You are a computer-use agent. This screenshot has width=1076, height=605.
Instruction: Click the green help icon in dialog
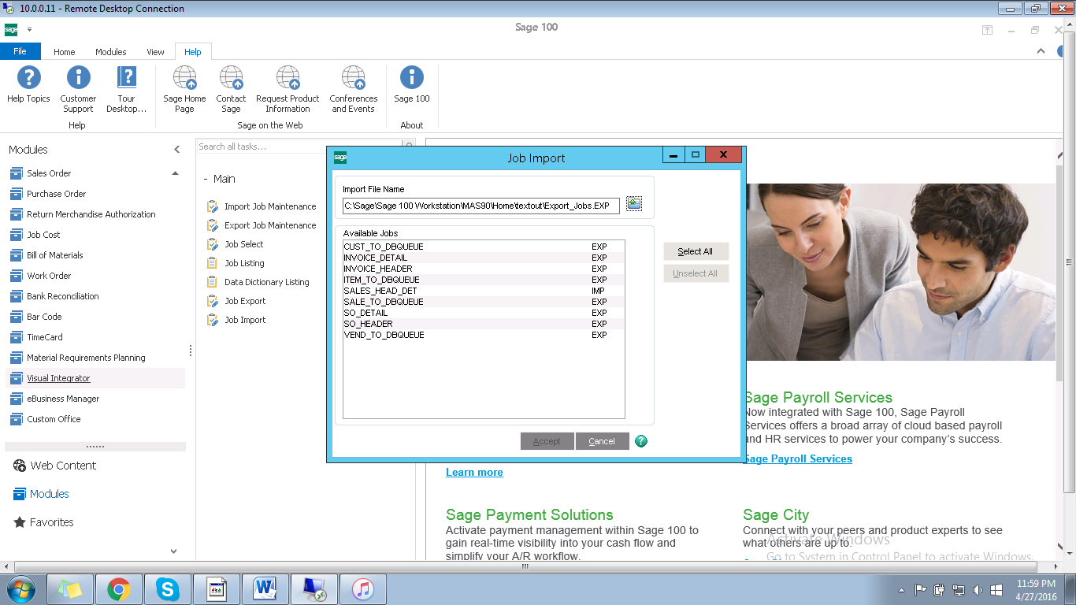(x=641, y=441)
